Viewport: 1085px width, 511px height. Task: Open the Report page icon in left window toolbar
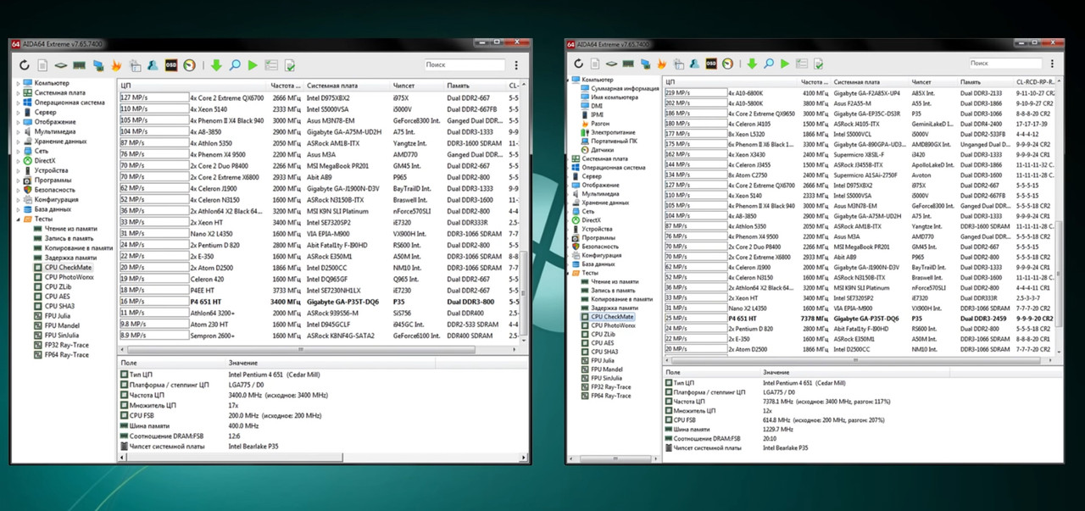click(x=42, y=65)
